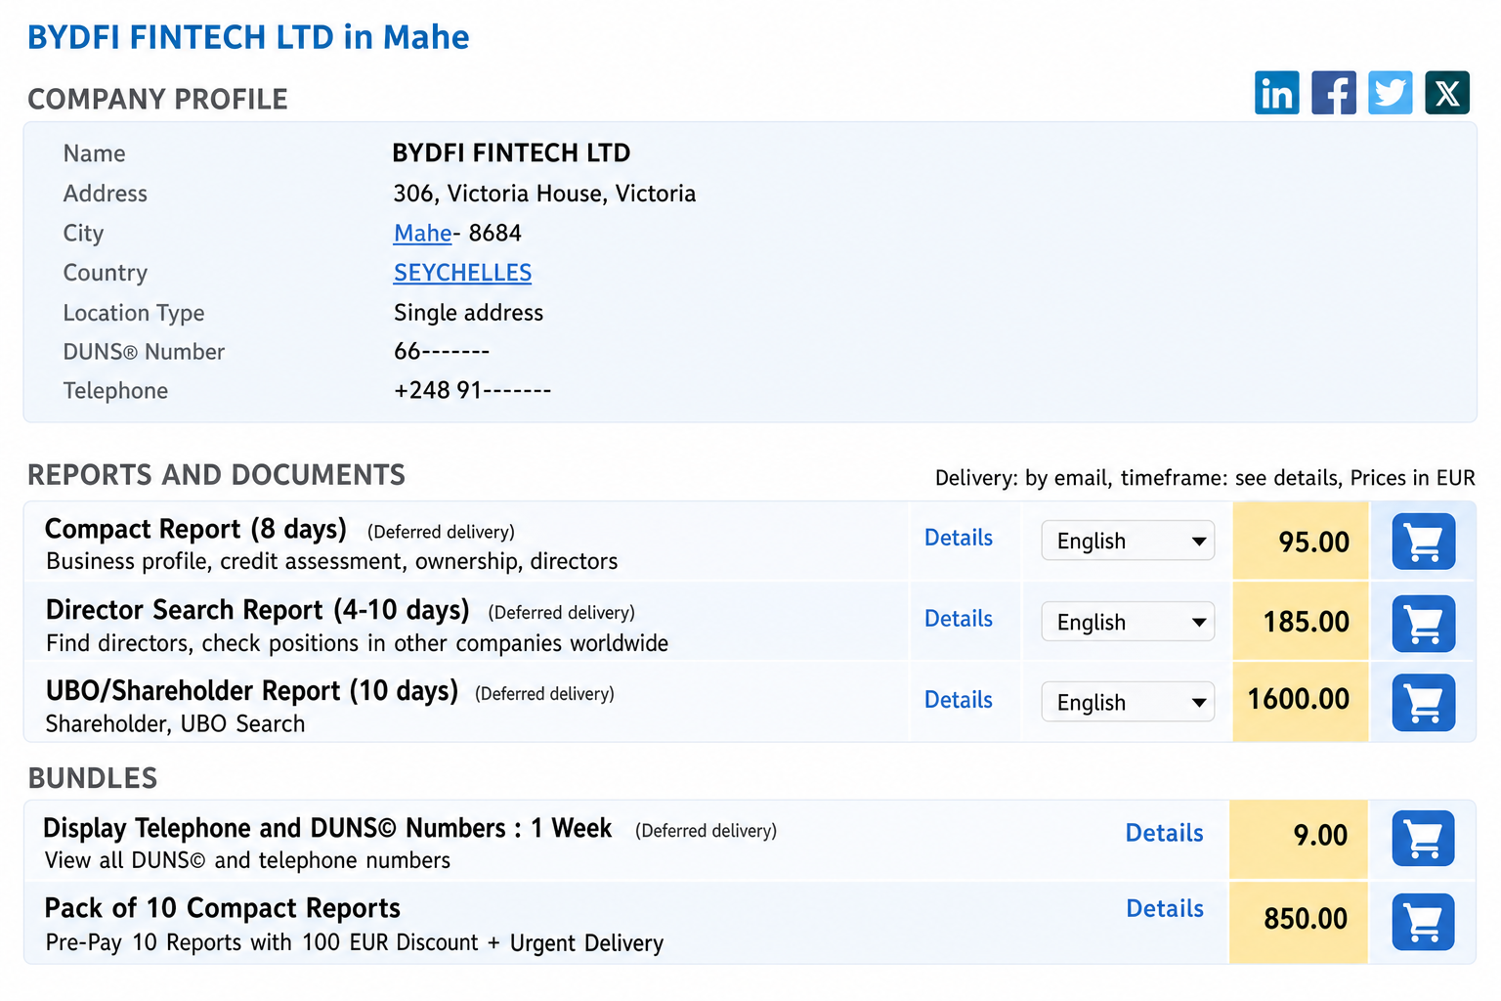Add UBO/Shareholder Report to cart
The height and width of the screenshot is (1001, 1501).
click(1423, 702)
